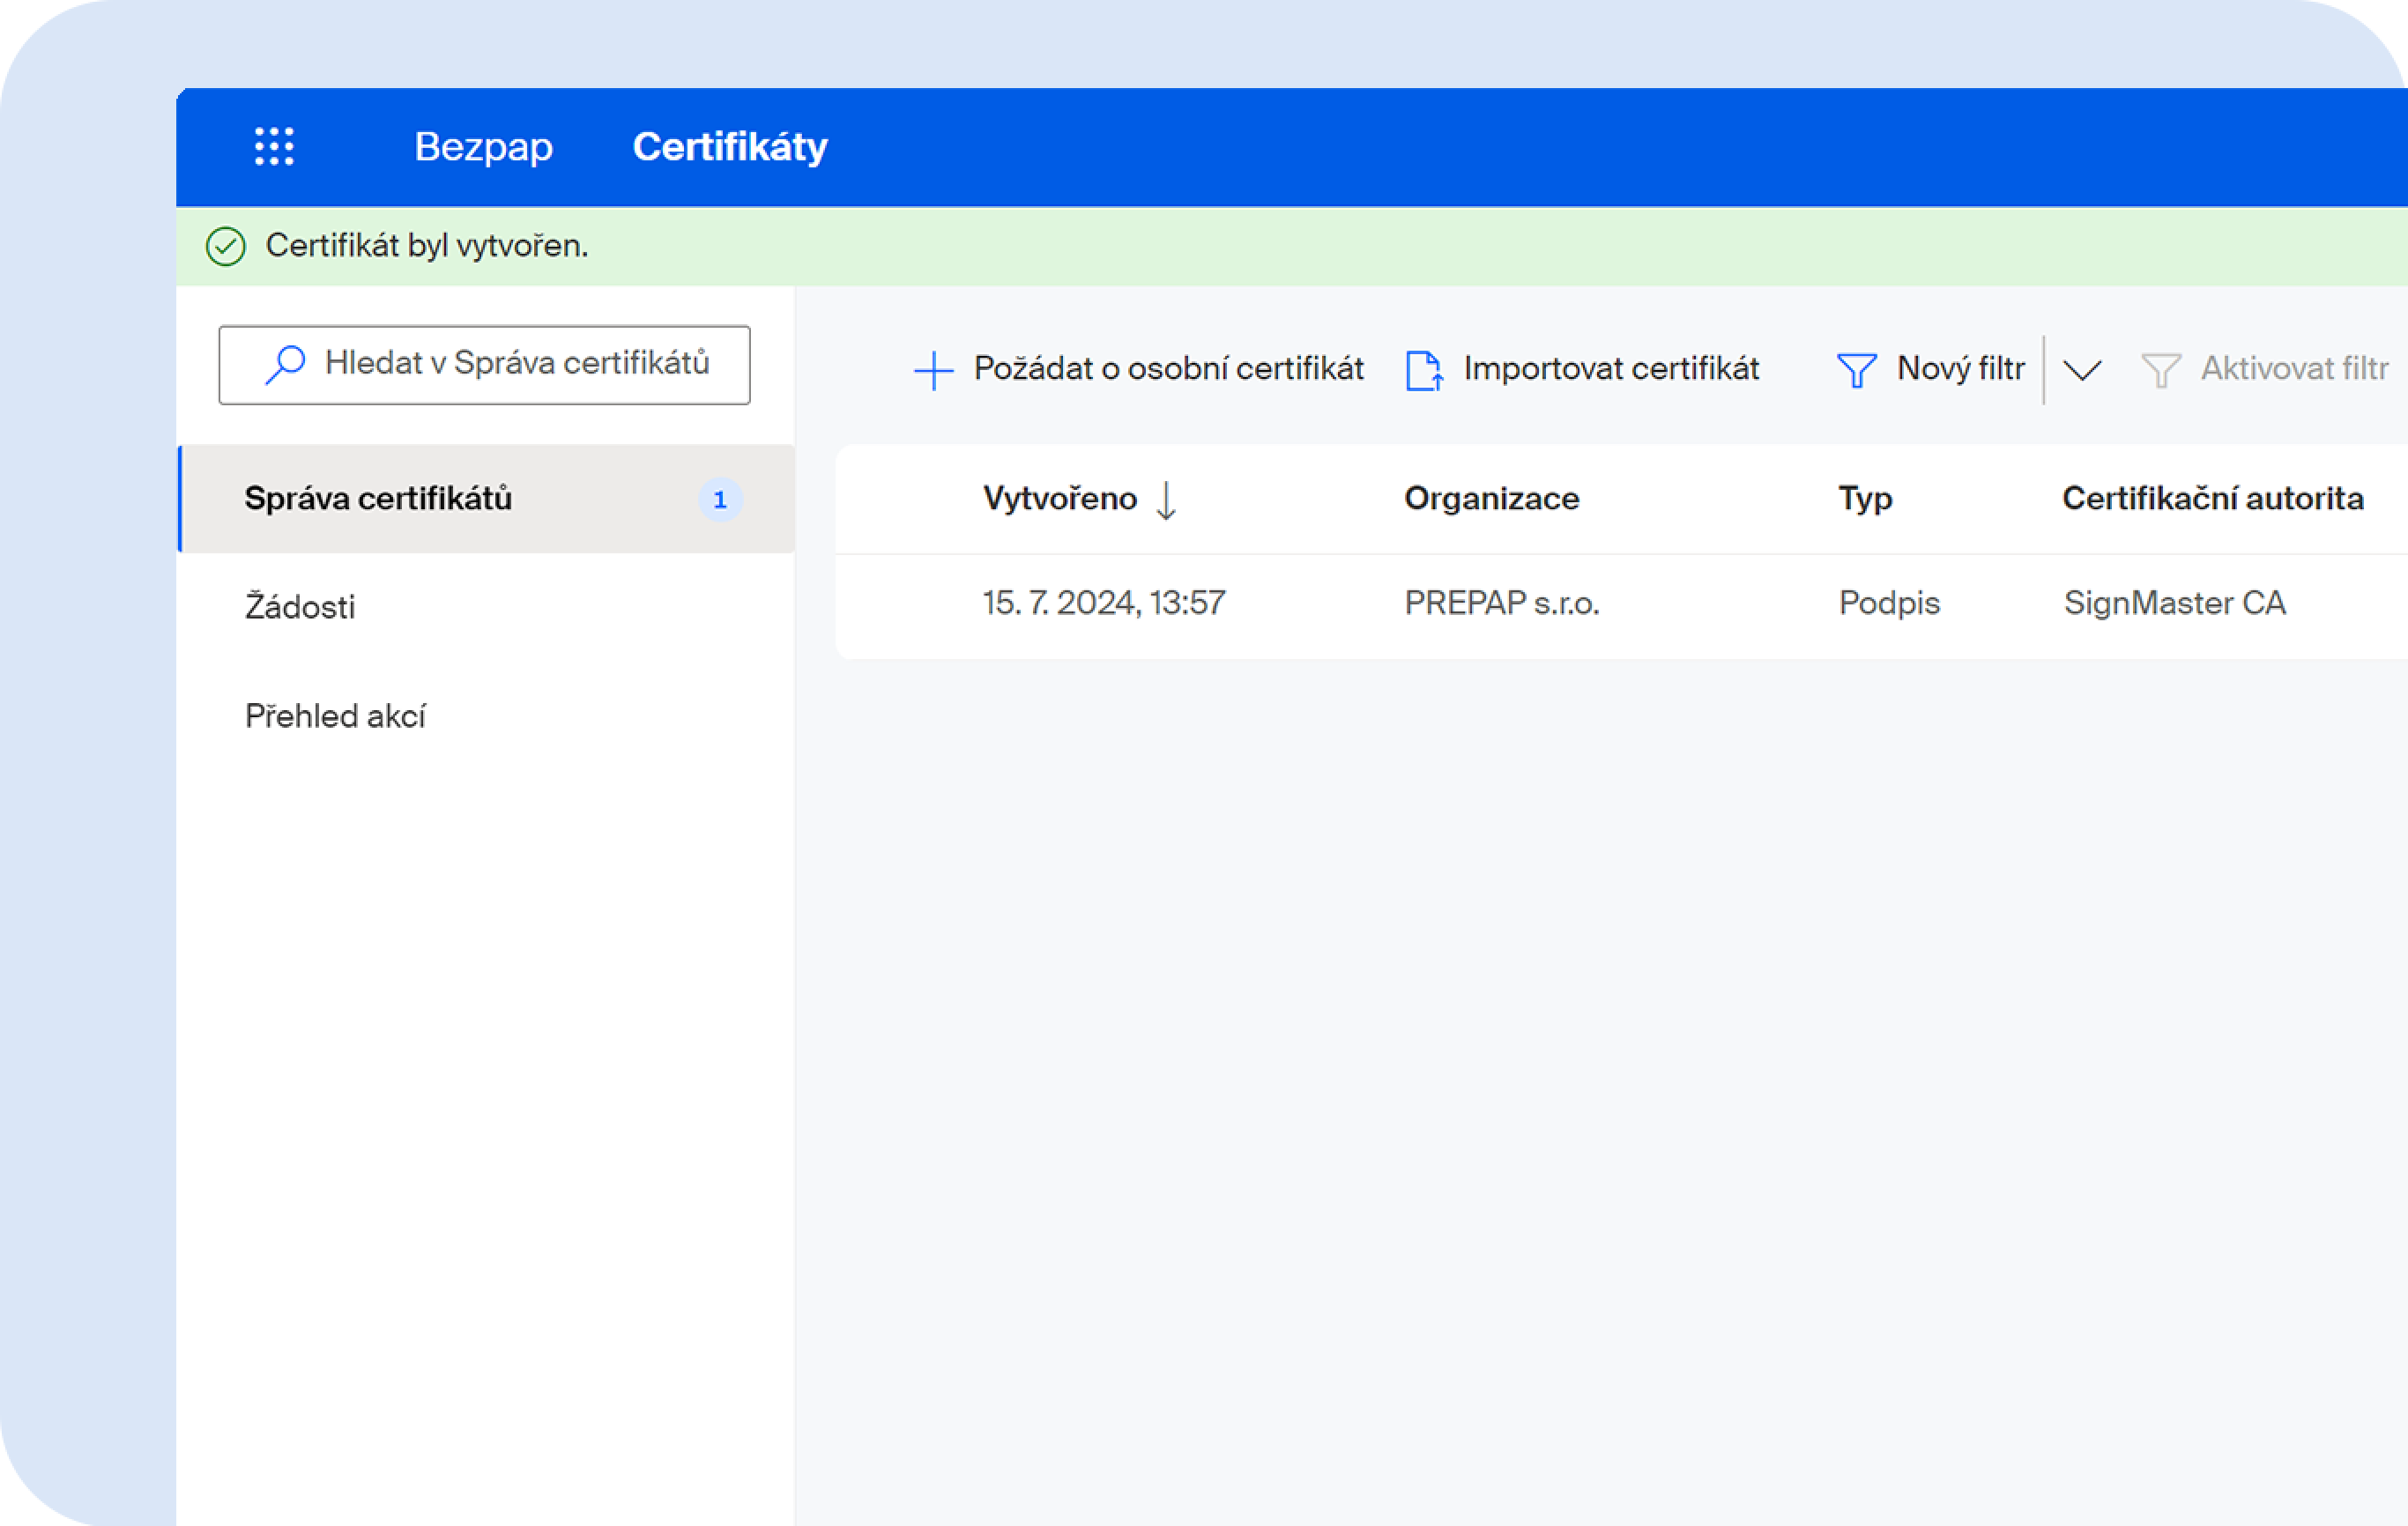Open Žádosti in the sidebar

coord(300,606)
